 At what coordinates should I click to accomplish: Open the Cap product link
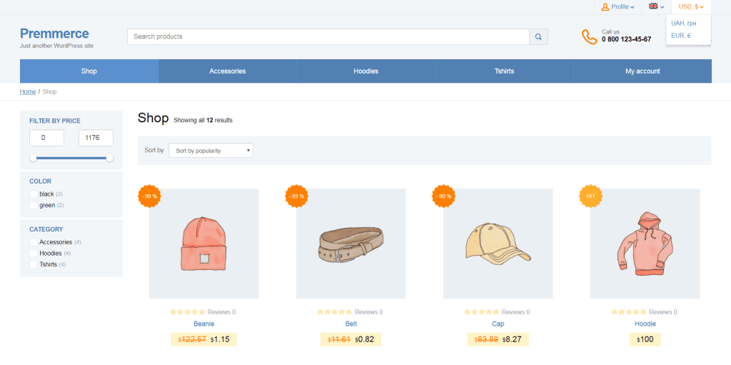point(498,324)
